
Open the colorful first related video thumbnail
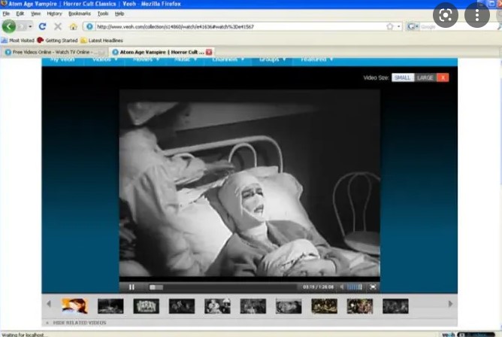[x=74, y=306]
